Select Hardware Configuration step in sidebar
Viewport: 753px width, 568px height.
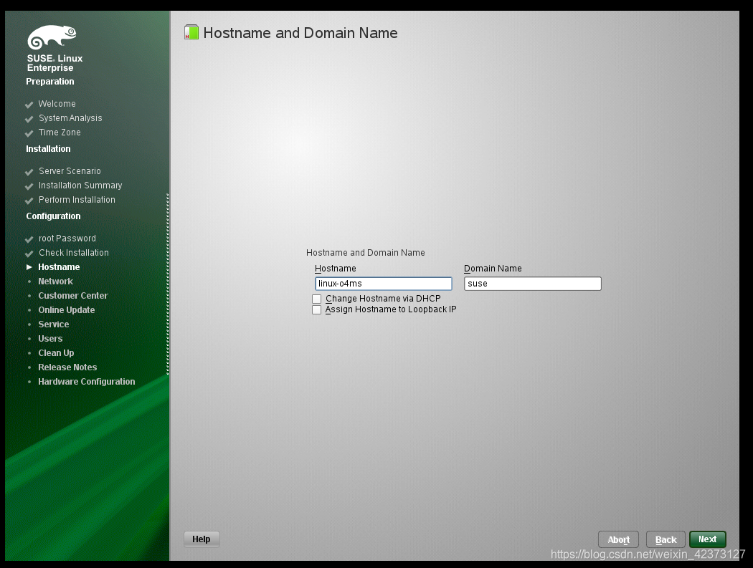[87, 382]
